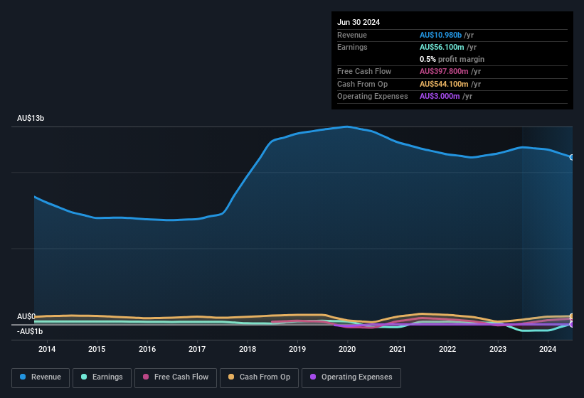Toggle the Earnings legend button
584x398 pixels.
click(x=102, y=377)
